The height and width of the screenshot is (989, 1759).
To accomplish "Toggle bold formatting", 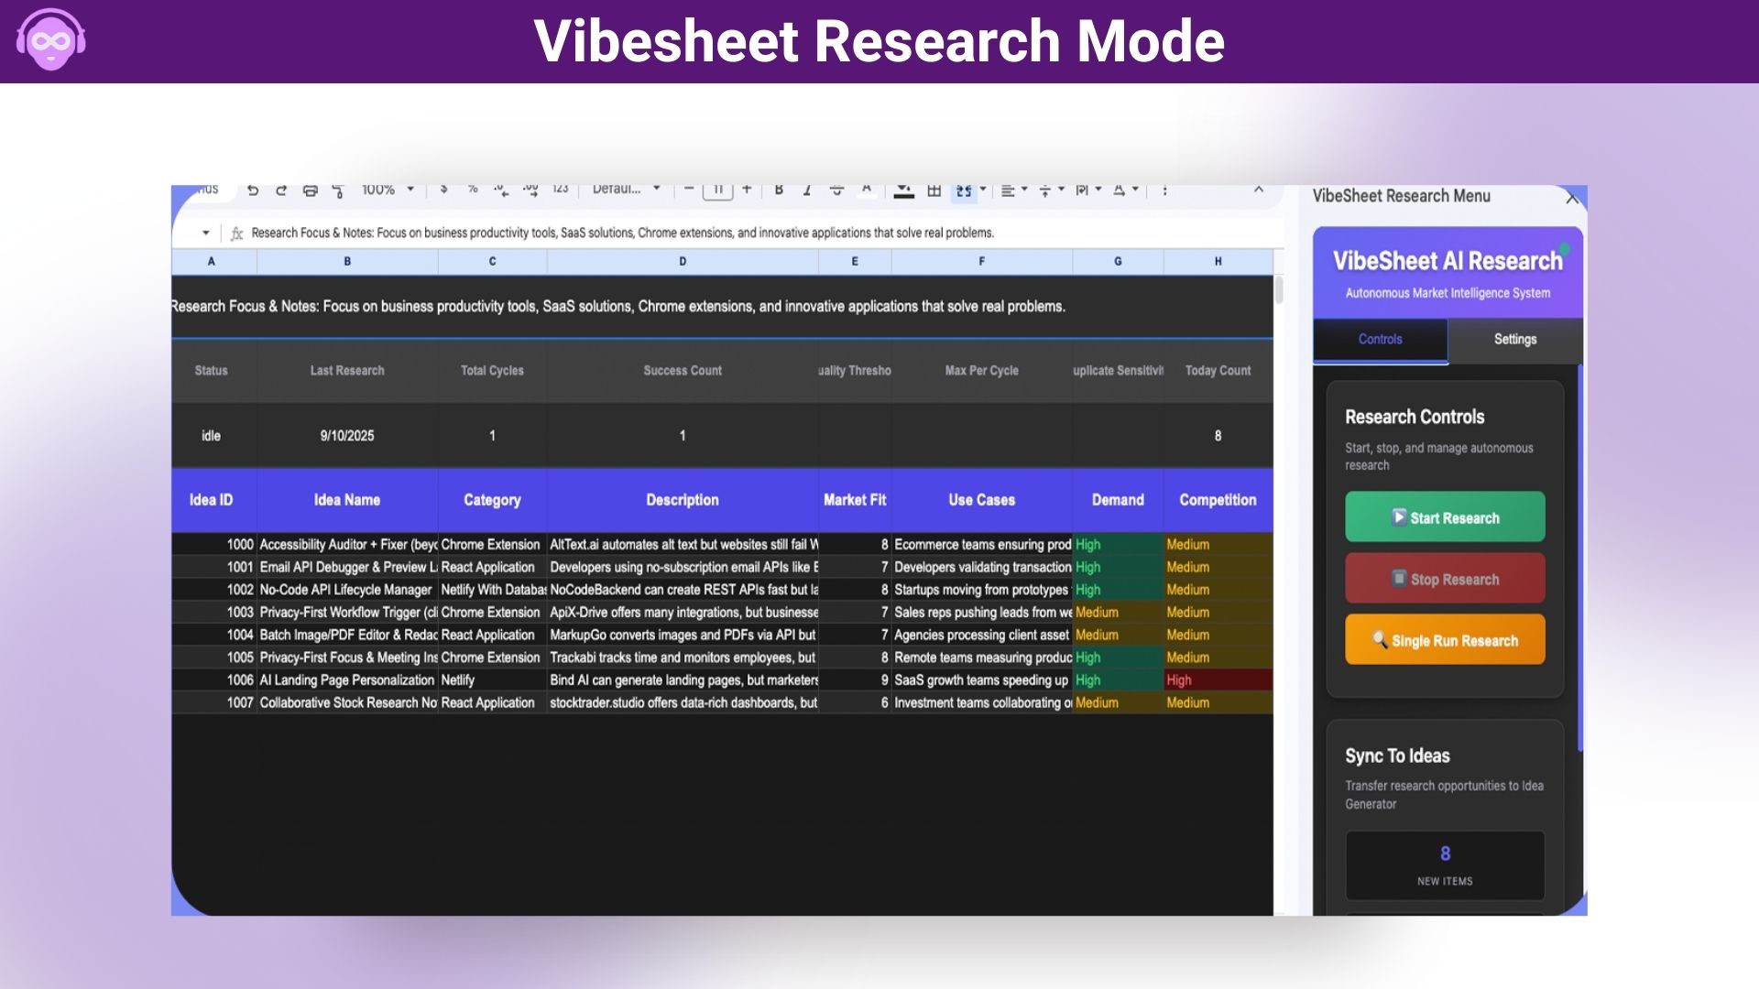I will 778,190.
